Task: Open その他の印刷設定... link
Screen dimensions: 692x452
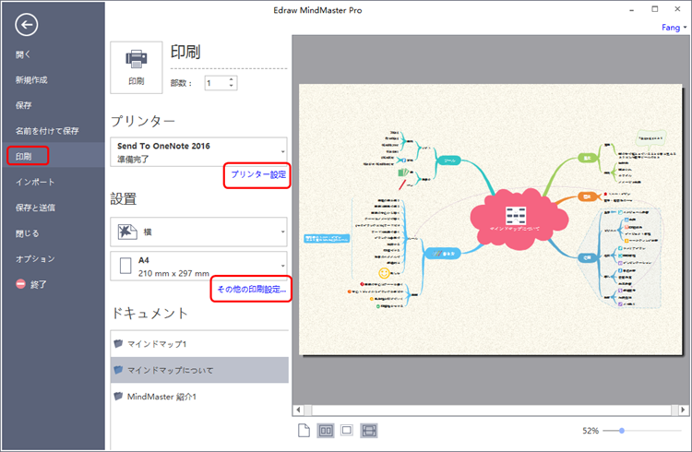Action: (x=251, y=290)
